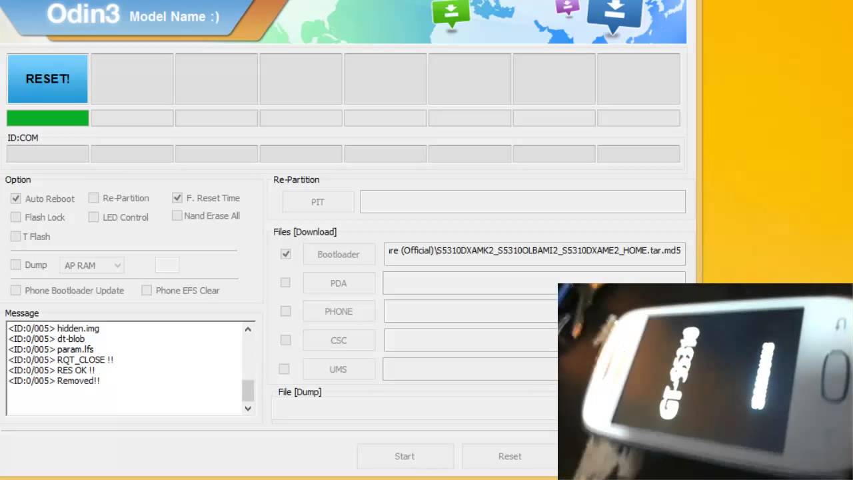Click the 'dt-blob' log line

(x=47, y=339)
